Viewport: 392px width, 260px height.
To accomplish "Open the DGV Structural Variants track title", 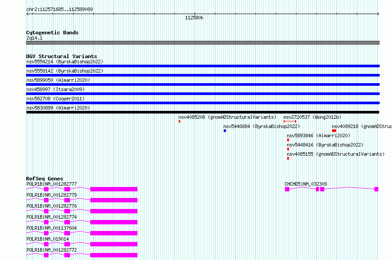I will (62, 56).
